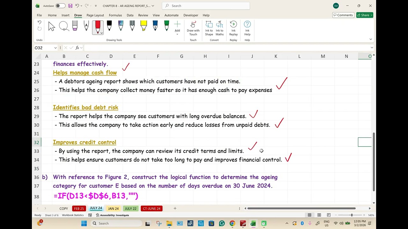Switch to the Insert tab
This screenshot has width=408, height=229.
click(x=65, y=15)
